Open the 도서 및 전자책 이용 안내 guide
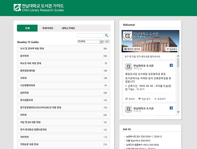The image size is (197, 149). point(63,48)
